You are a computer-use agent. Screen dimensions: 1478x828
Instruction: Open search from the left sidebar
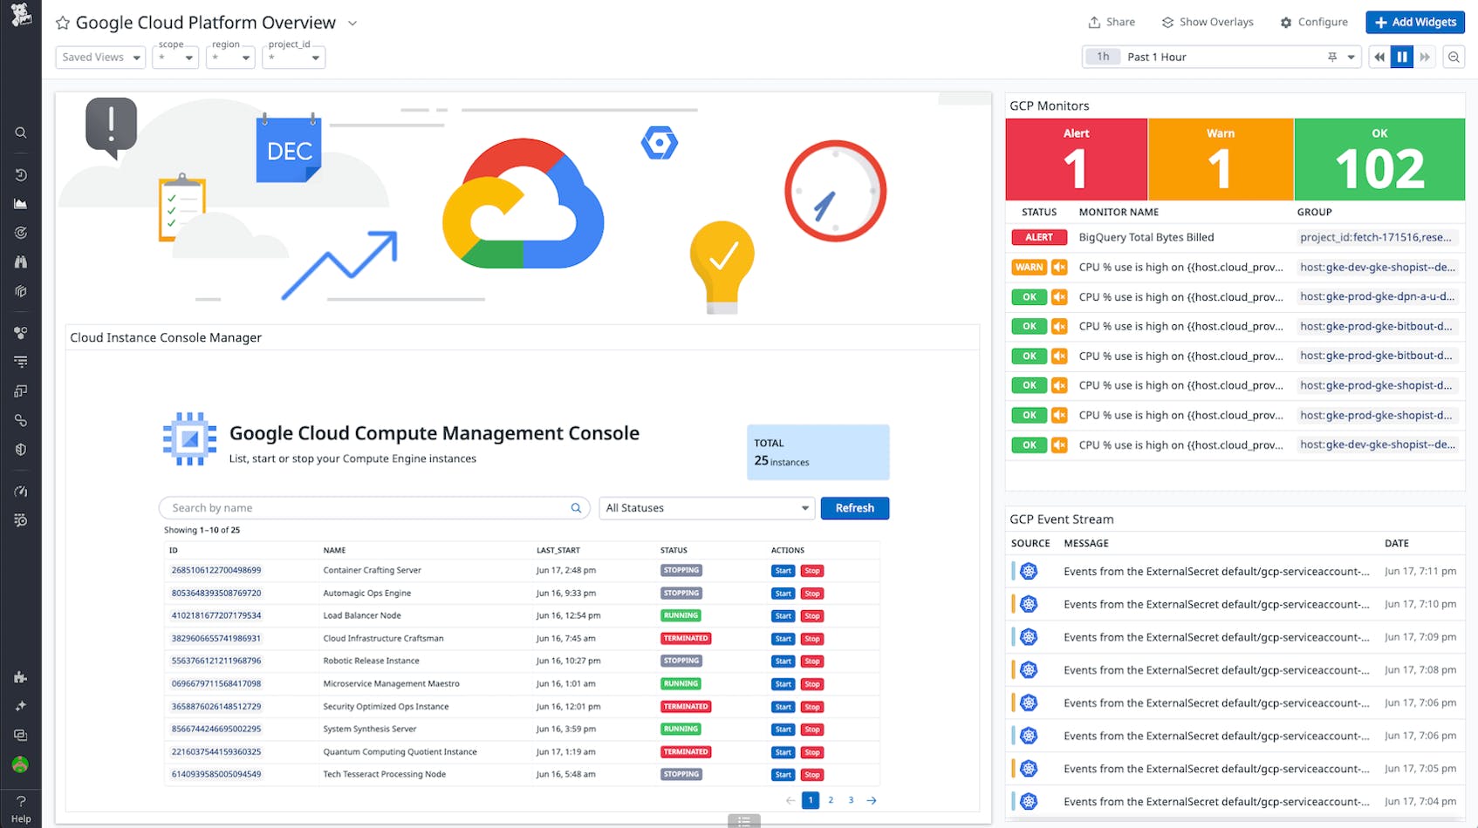coord(21,132)
